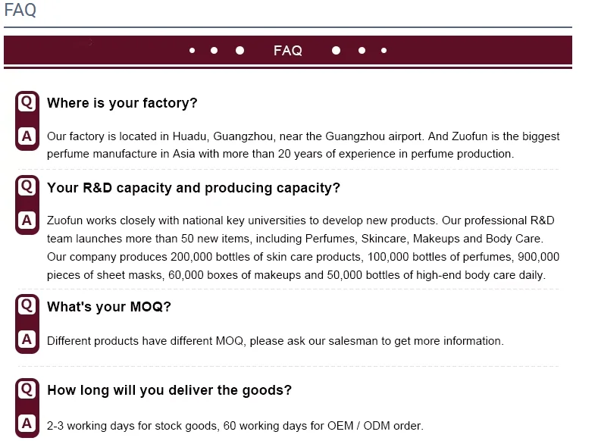The height and width of the screenshot is (441, 598).
Task: Click "How long will you deliver the goods?" heading
Action: pyautogui.click(x=169, y=391)
